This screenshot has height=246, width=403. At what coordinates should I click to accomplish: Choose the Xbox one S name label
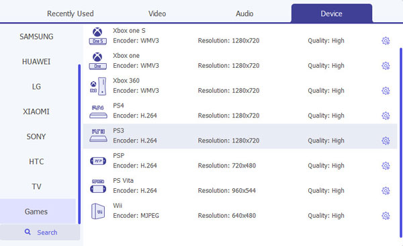click(x=129, y=31)
